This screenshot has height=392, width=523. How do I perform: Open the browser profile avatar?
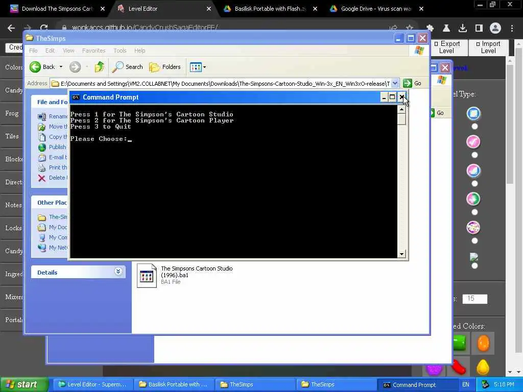495,28
